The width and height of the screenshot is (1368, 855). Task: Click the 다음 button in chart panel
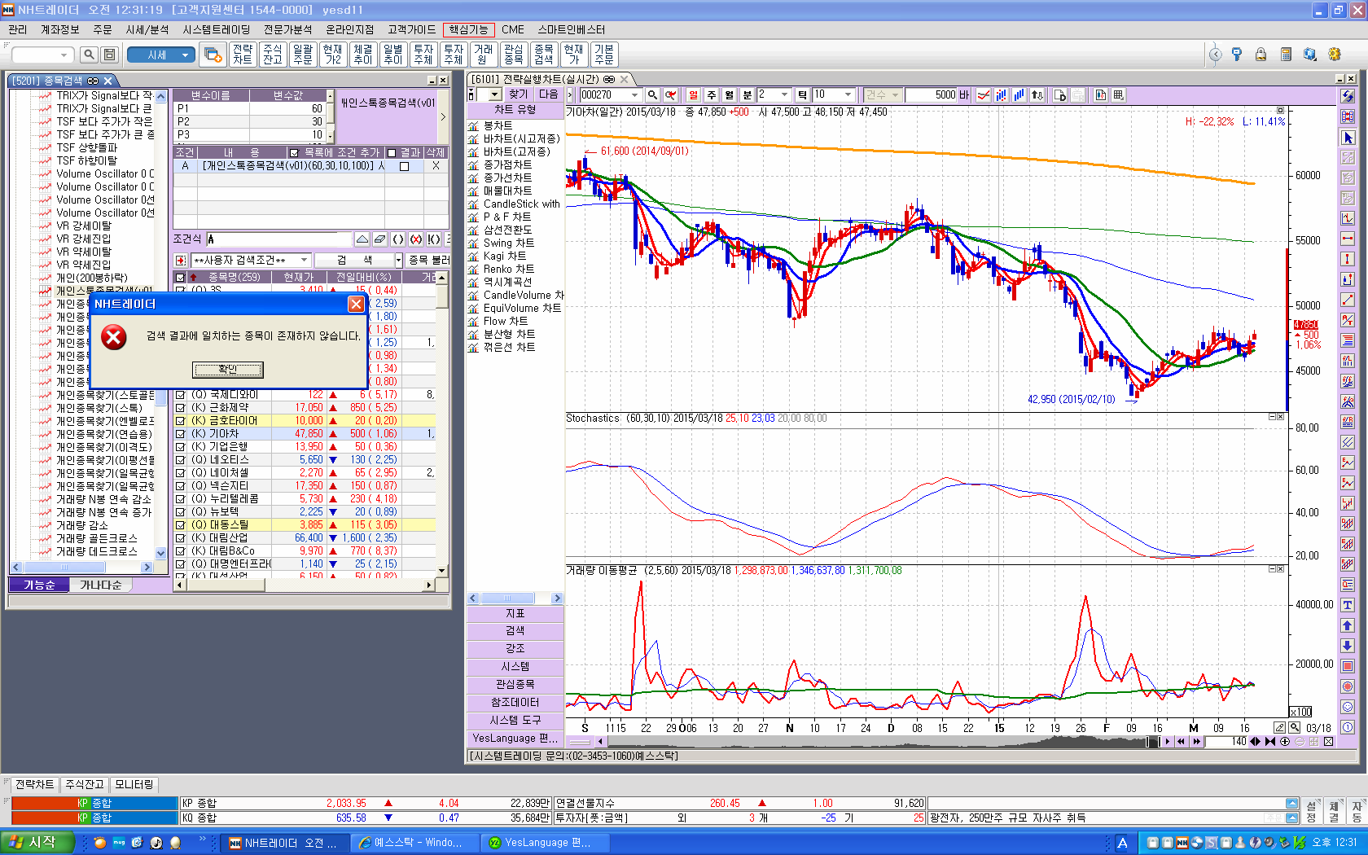(x=548, y=94)
